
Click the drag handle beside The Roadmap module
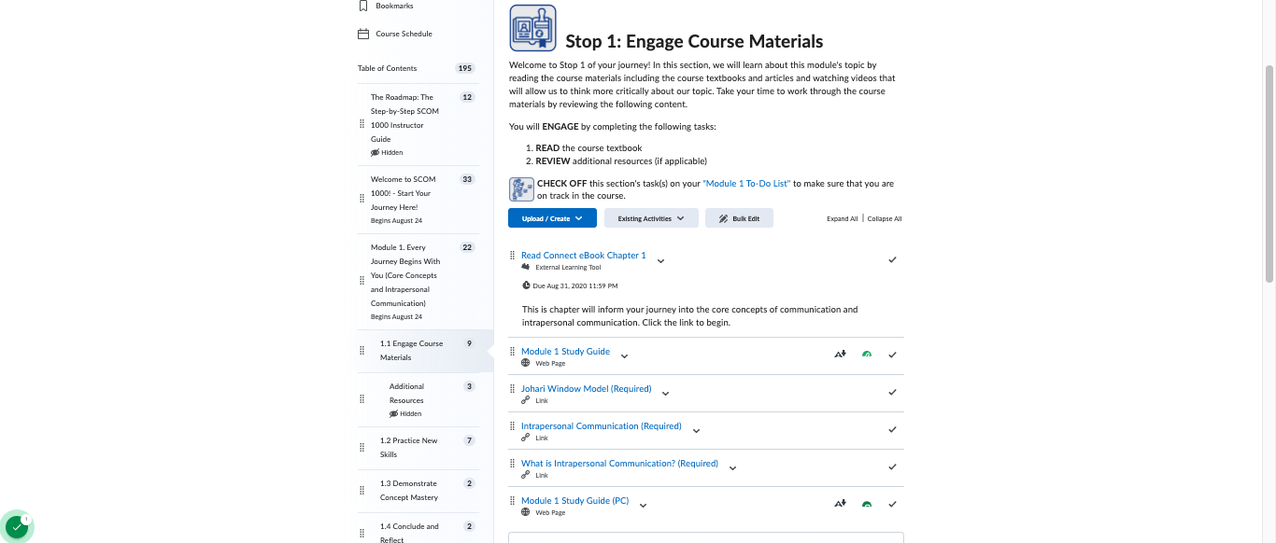click(362, 124)
